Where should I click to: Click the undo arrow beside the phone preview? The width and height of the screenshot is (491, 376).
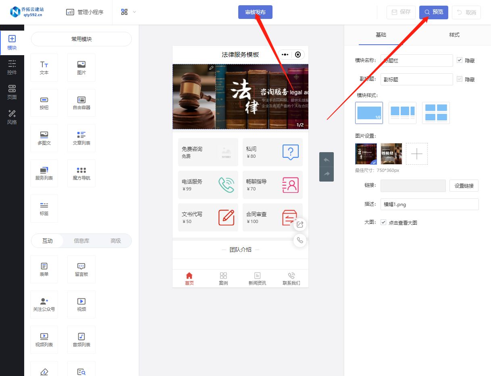pyautogui.click(x=327, y=159)
